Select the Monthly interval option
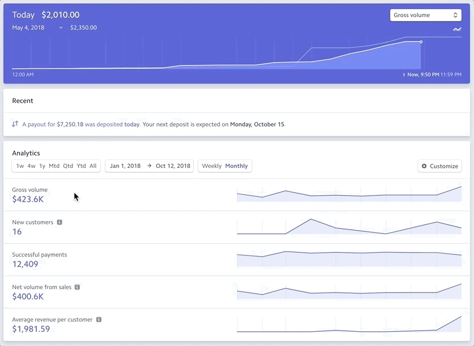This screenshot has width=474, height=346. tap(236, 166)
